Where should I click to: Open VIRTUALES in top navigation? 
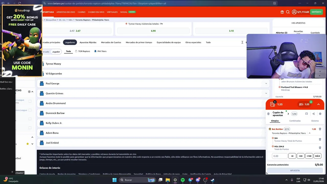(112, 12)
